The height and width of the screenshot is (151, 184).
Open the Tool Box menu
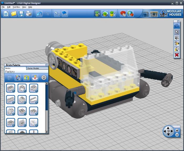click(16, 7)
